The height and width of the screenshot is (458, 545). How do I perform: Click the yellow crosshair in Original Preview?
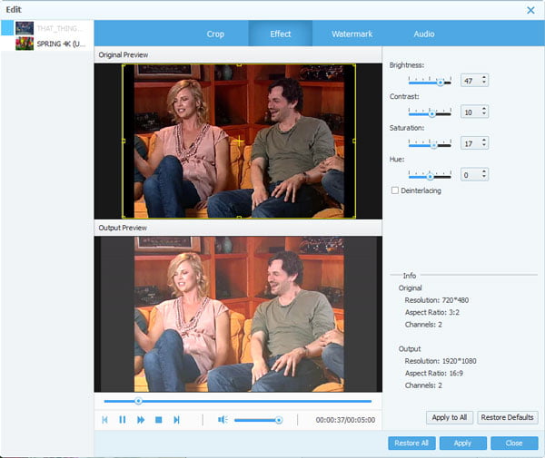tap(239, 141)
